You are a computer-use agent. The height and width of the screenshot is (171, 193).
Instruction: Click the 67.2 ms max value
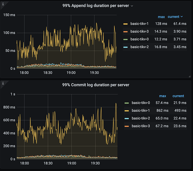click(162, 126)
